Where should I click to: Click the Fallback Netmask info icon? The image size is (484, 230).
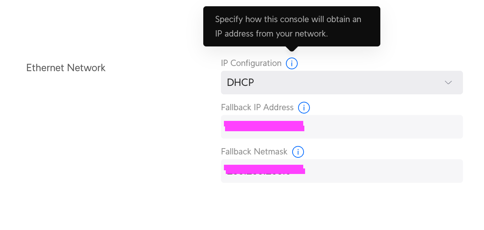tap(298, 152)
